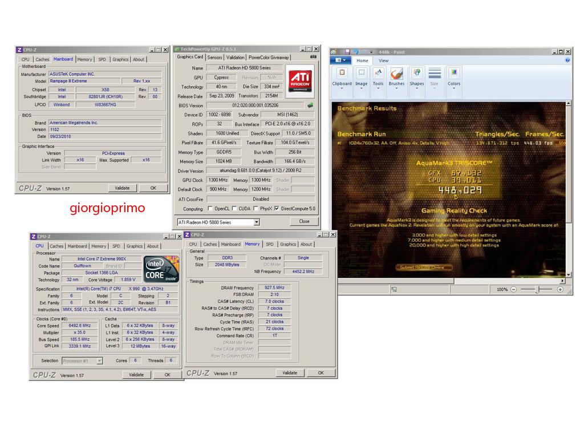Click Undo arrow in Paint quick access

point(356,52)
